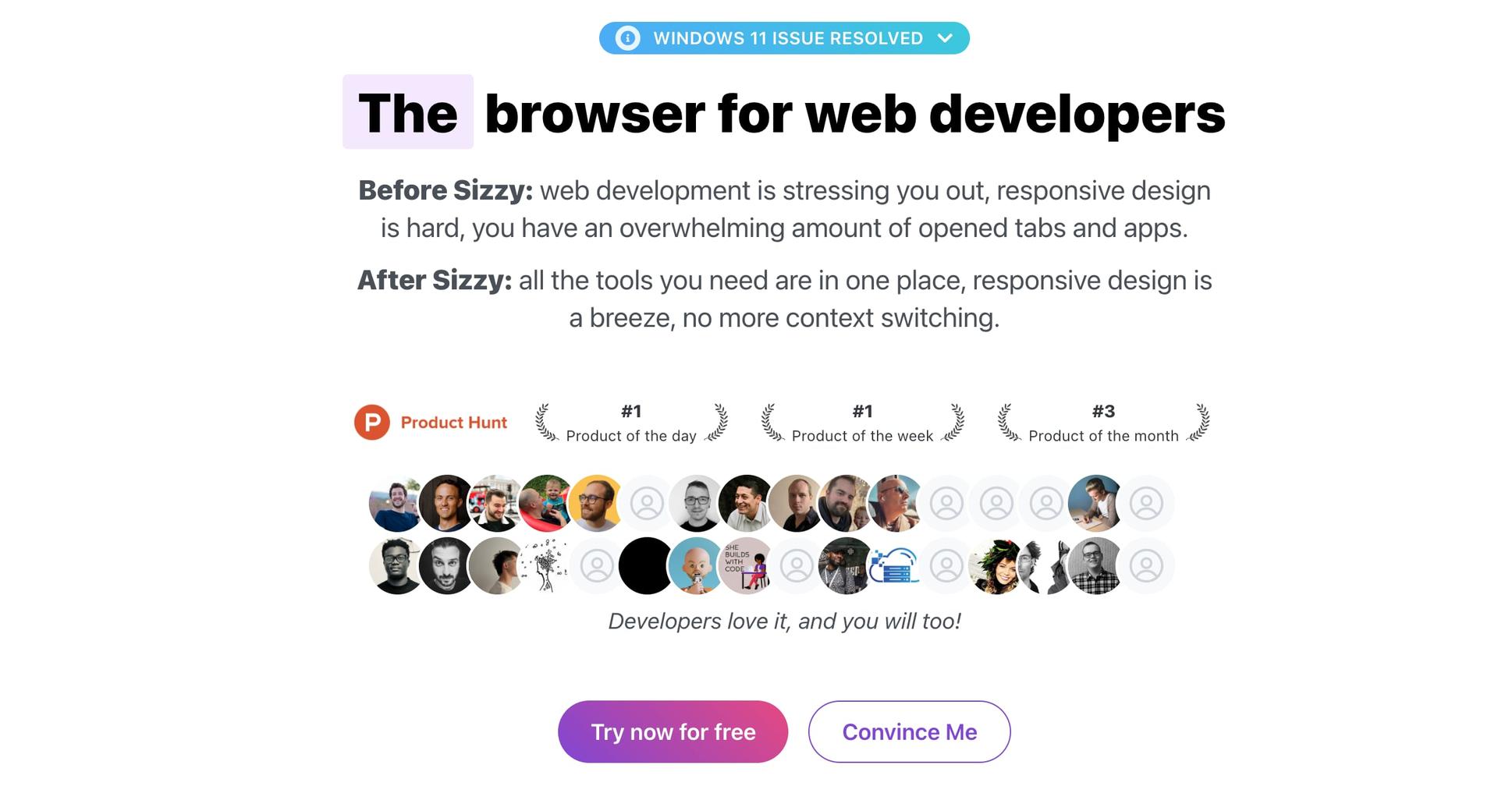The height and width of the screenshot is (786, 1498).
Task: Click Try now for free button
Action: (x=673, y=731)
